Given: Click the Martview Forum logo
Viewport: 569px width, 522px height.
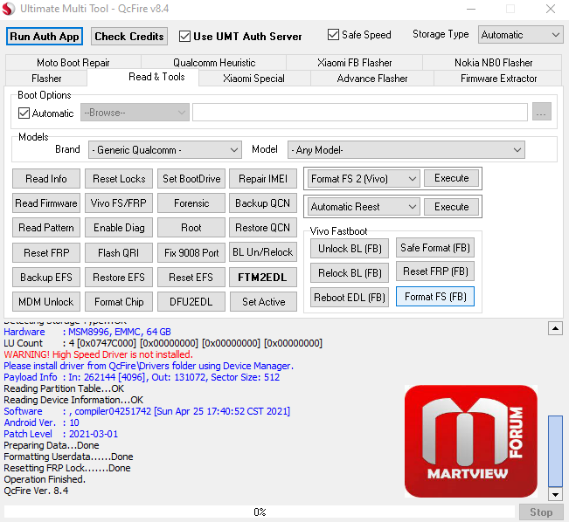Looking at the screenshot, I should 471,441.
